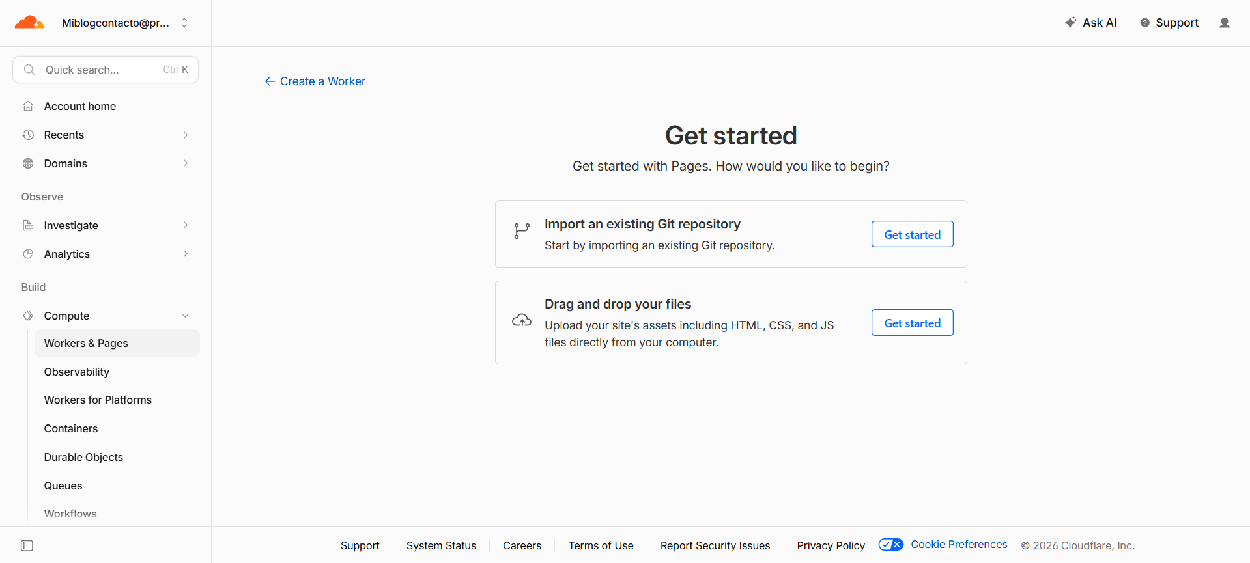Go to Containers
Screen dimensions: 1250x563
point(71,428)
